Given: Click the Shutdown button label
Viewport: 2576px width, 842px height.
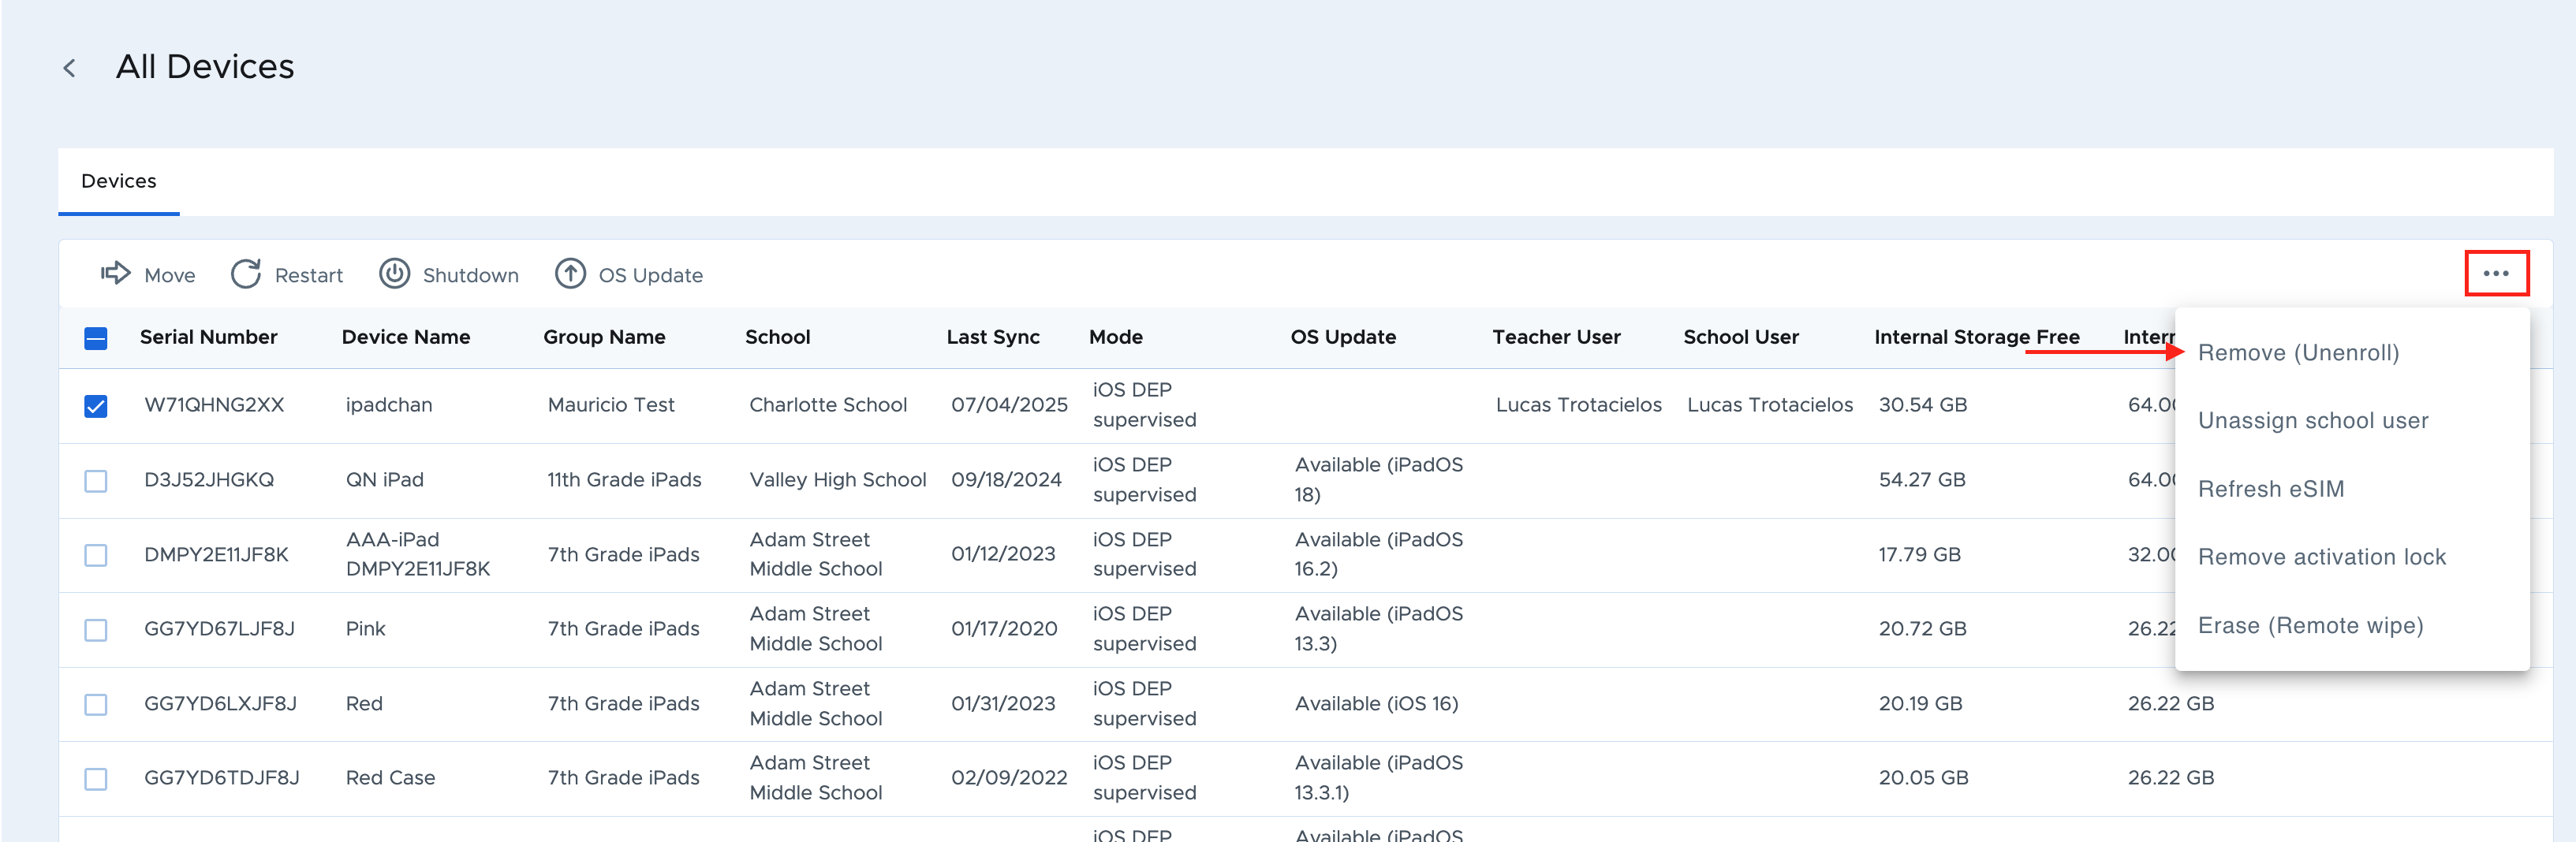Looking at the screenshot, I should tap(470, 275).
